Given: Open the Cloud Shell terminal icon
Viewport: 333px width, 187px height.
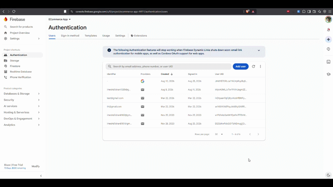Looking at the screenshot, I should click(x=328, y=62).
